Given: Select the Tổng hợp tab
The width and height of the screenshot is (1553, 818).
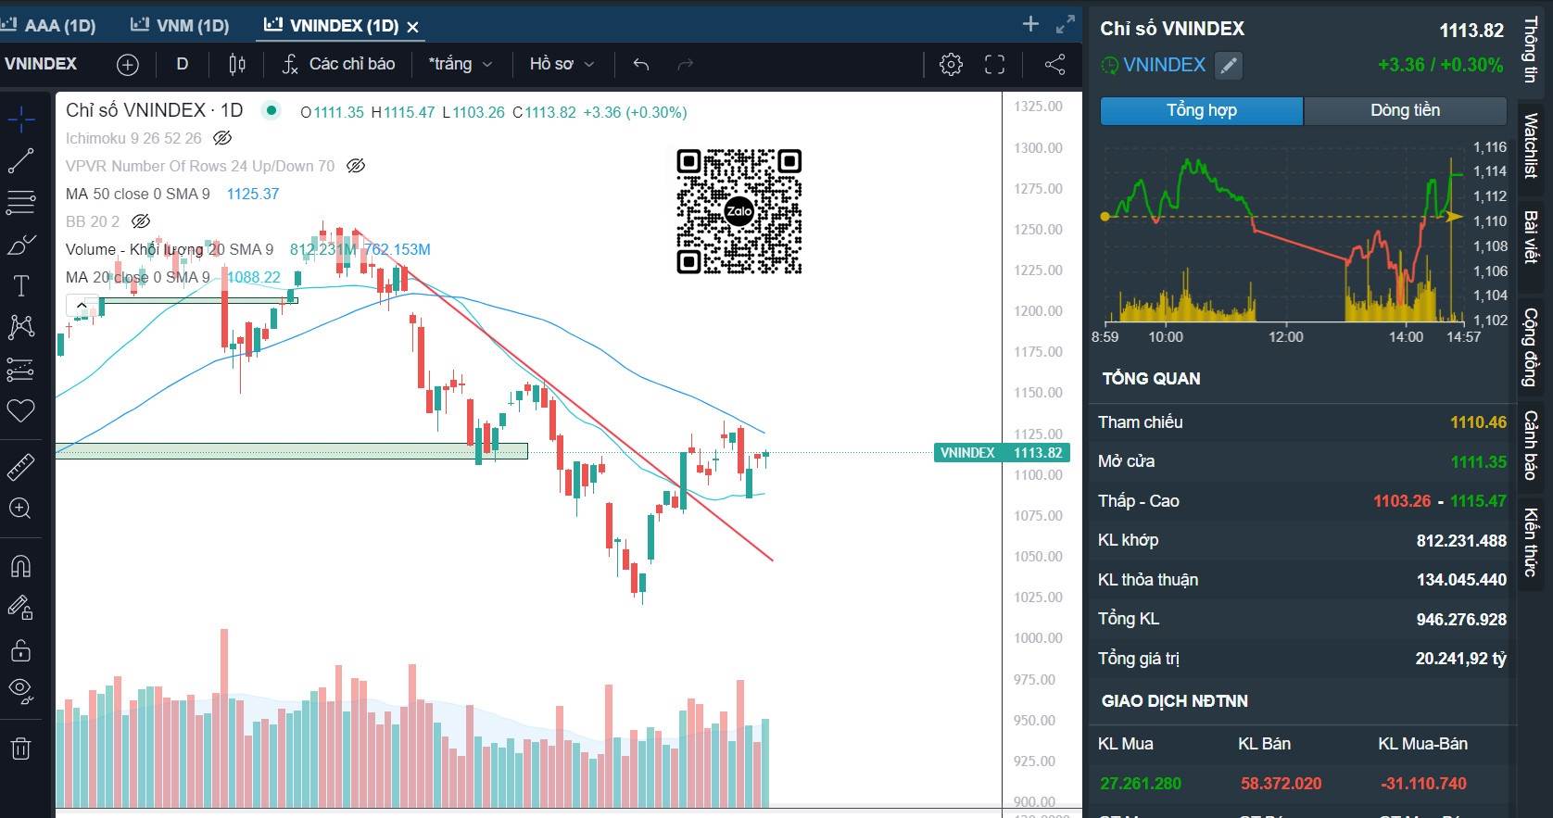Looking at the screenshot, I should (x=1202, y=110).
